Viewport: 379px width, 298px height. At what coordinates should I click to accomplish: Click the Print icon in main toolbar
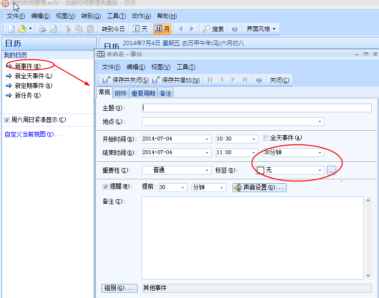[x=42, y=29]
